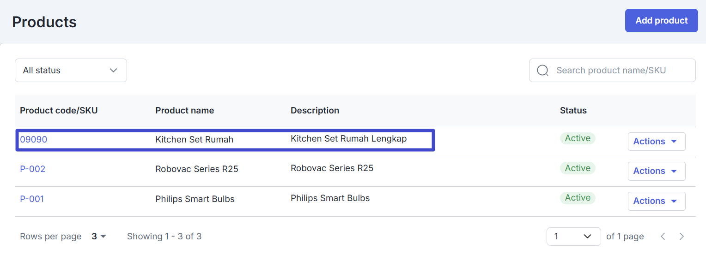Click the search magnifier icon
Screen dimensions: 706x273
point(542,71)
